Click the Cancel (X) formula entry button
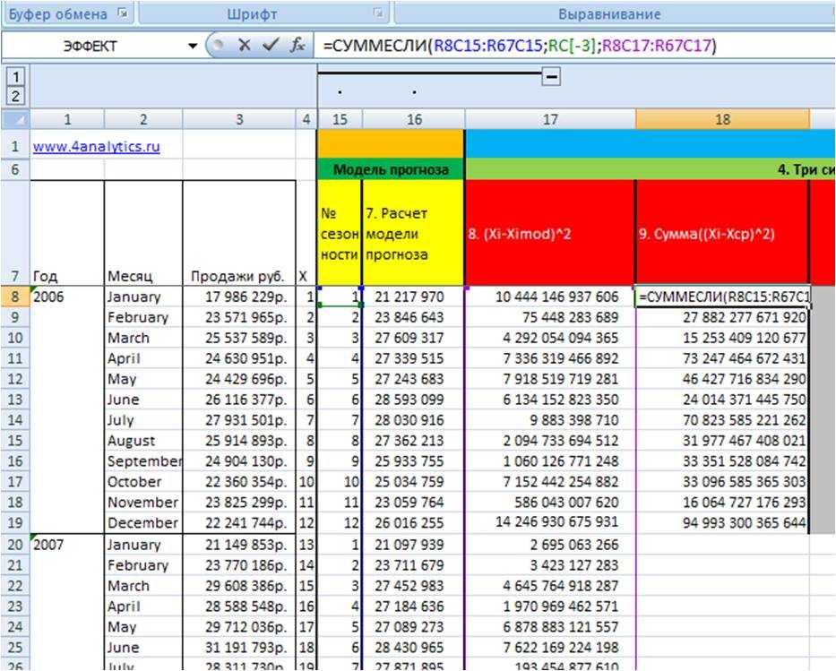836x671 pixels. click(x=244, y=46)
